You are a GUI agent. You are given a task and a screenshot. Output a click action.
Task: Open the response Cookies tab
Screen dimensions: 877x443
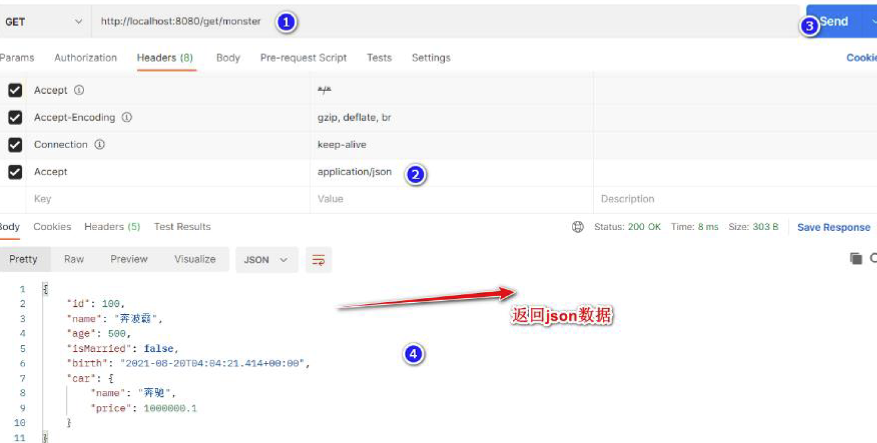52,227
